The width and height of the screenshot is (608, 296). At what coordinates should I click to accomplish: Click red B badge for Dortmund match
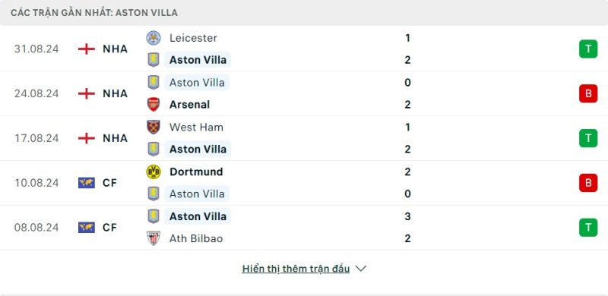click(588, 183)
